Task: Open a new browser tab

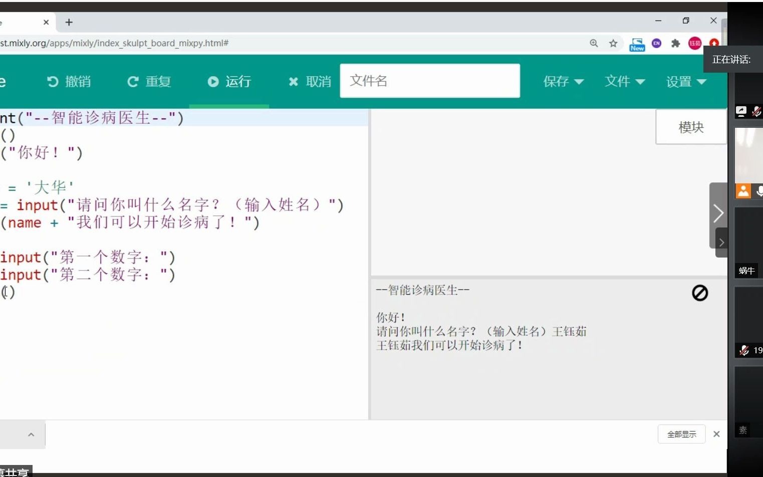Action: [69, 22]
